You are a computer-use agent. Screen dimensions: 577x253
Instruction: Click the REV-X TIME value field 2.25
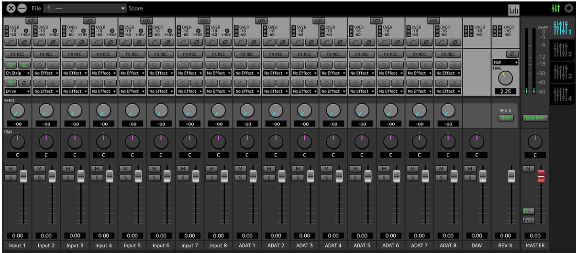point(505,91)
